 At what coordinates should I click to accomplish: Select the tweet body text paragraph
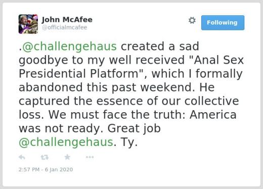pos(131,94)
